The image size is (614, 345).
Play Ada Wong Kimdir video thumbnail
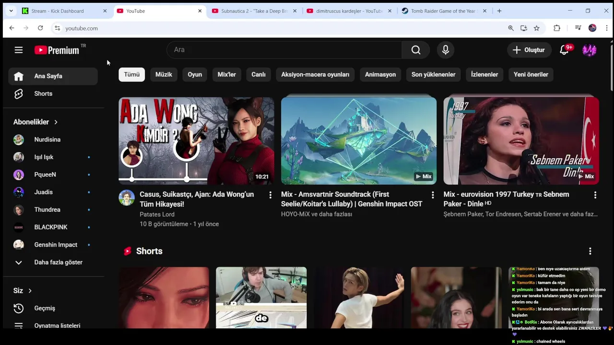pos(197,141)
